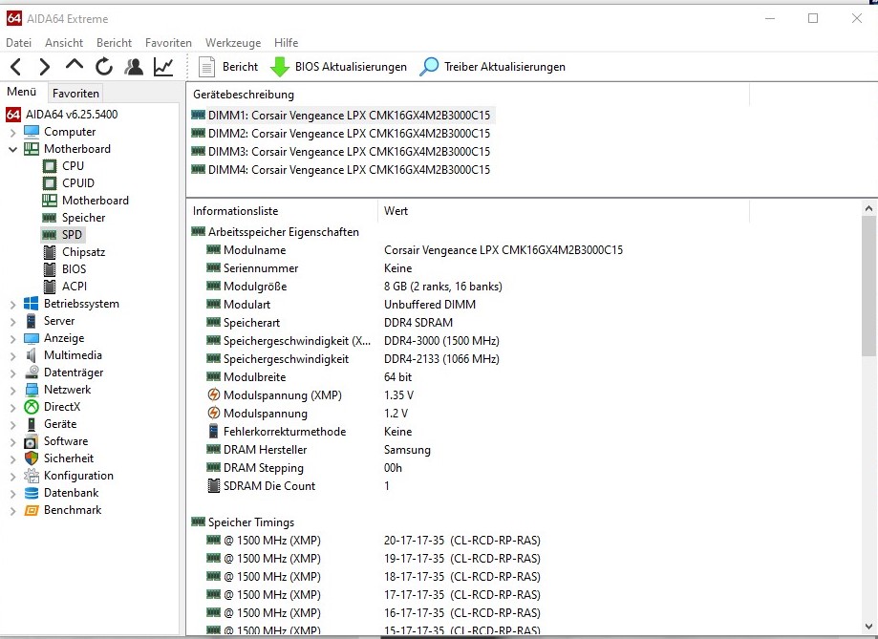Open the Werkzeuge menu

[233, 43]
